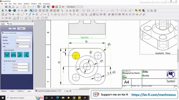Click the Radius dimension icon
This screenshot has width=179, height=100.
(52, 14)
